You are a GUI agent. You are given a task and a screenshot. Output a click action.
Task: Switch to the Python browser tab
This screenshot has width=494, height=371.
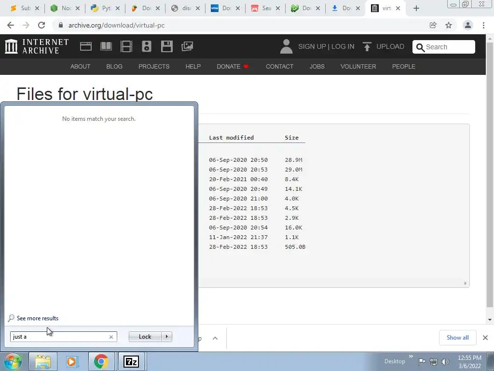[x=106, y=9]
